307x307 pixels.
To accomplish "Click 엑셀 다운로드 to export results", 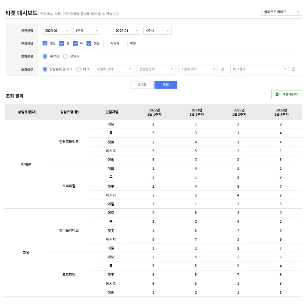I will pos(290,94).
